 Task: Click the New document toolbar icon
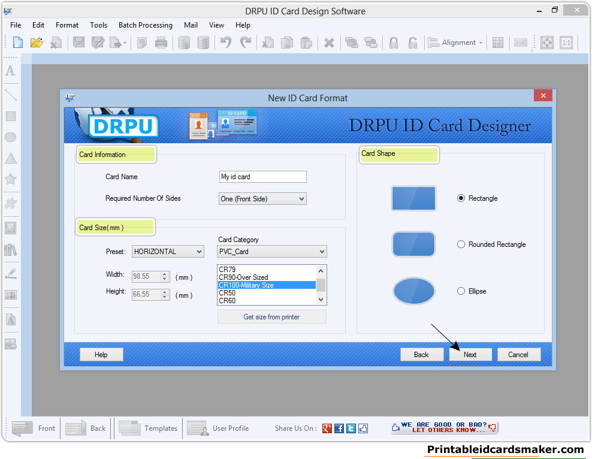pos(18,43)
